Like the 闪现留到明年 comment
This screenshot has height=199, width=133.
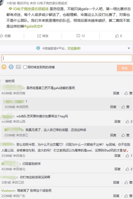click(127, 169)
